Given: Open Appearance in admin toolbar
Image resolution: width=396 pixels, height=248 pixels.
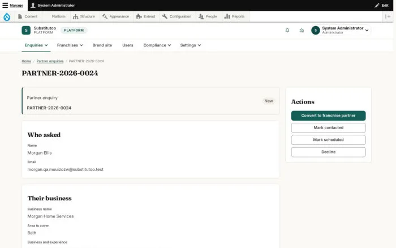Looking at the screenshot, I should click(x=115, y=16).
